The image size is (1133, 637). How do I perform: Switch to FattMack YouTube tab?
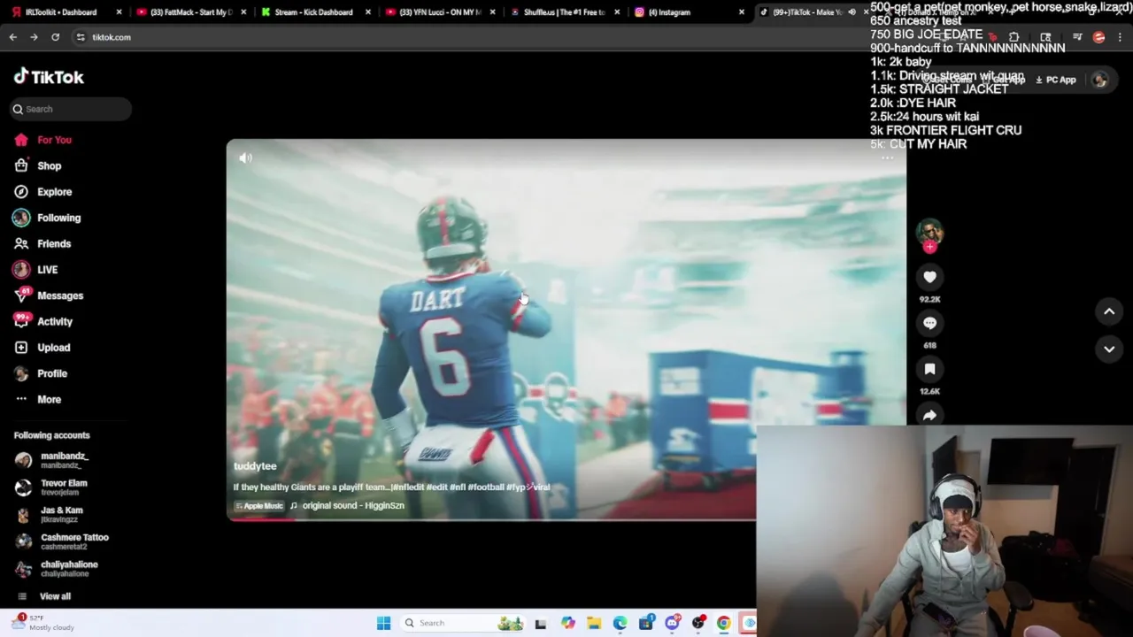189,12
